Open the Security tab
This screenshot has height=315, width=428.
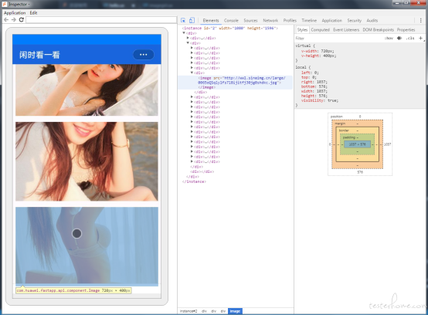(355, 20)
